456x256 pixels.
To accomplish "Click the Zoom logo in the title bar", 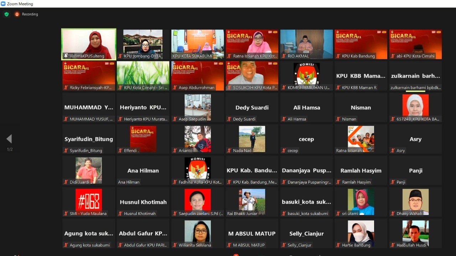I will pos(3,4).
